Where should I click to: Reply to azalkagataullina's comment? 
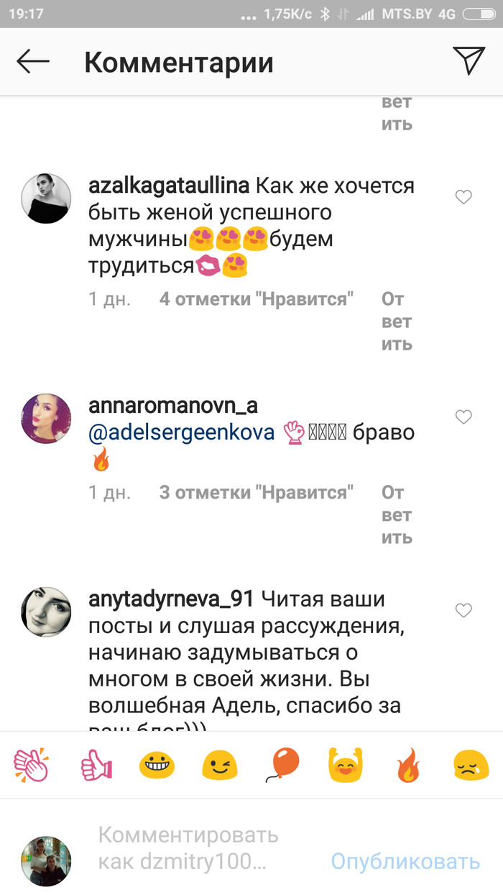397,321
